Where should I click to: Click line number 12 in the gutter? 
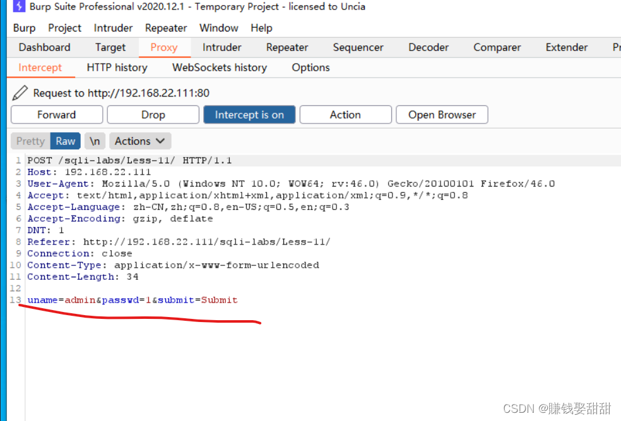point(15,289)
